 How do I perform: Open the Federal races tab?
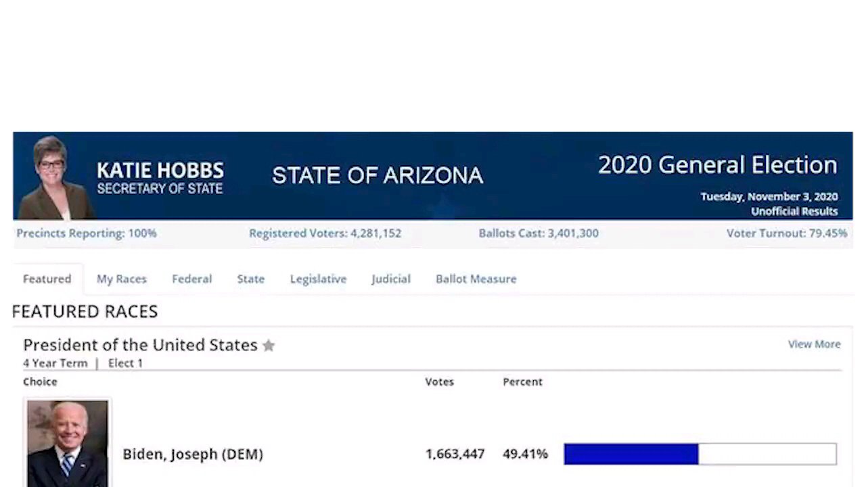[x=191, y=279]
